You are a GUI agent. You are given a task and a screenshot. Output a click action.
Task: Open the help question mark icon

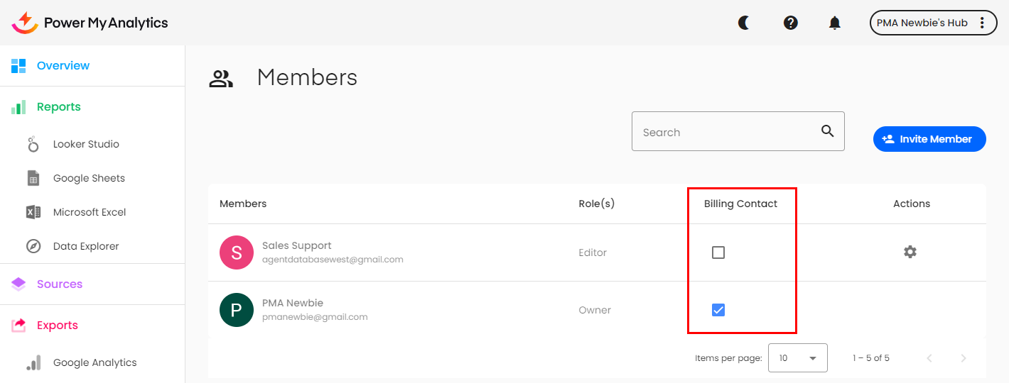tap(791, 23)
